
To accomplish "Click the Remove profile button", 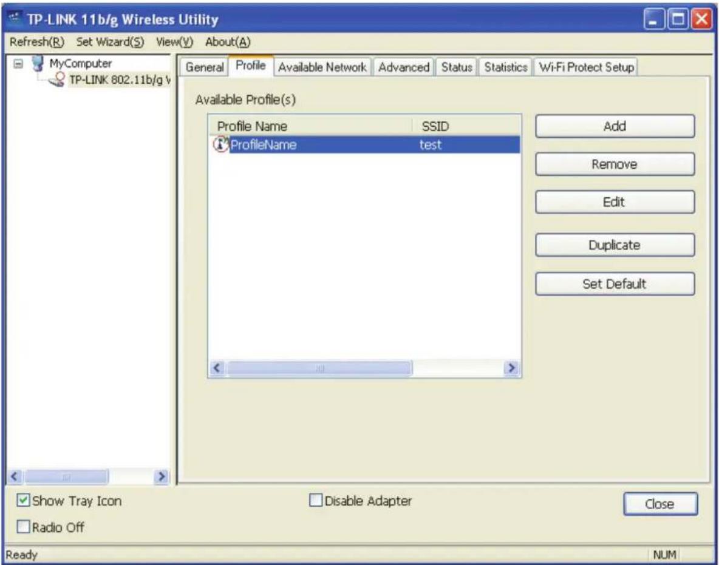I will tap(615, 164).
